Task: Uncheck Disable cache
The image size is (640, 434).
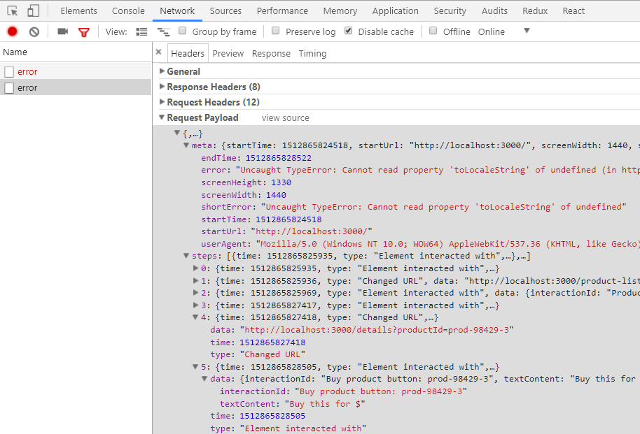Action: 348,31
